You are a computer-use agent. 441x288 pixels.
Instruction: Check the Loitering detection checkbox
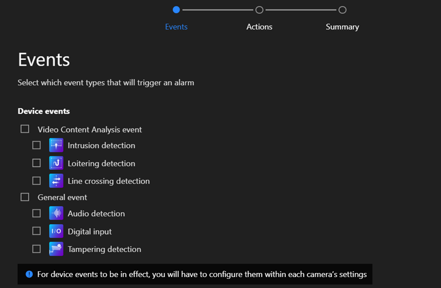coord(37,163)
